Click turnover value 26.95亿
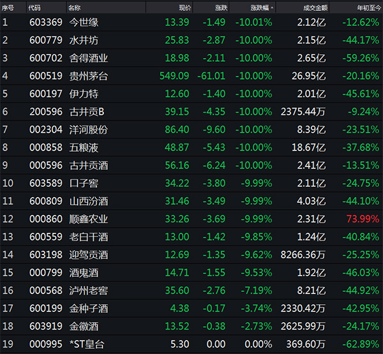 point(309,76)
